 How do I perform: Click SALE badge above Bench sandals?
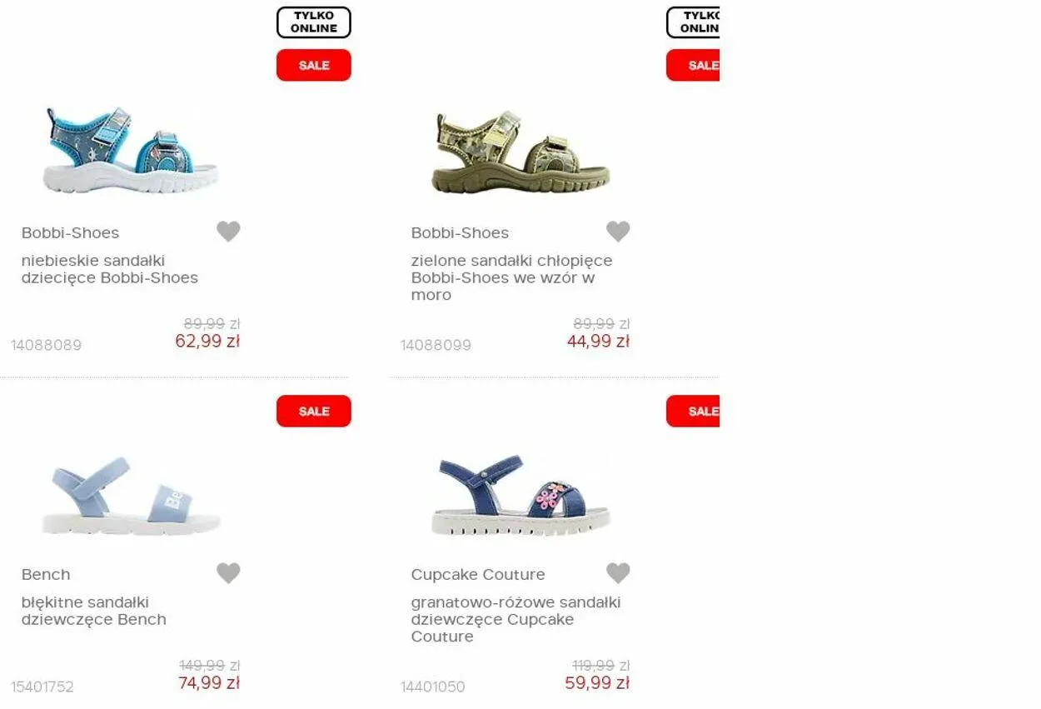click(x=314, y=411)
